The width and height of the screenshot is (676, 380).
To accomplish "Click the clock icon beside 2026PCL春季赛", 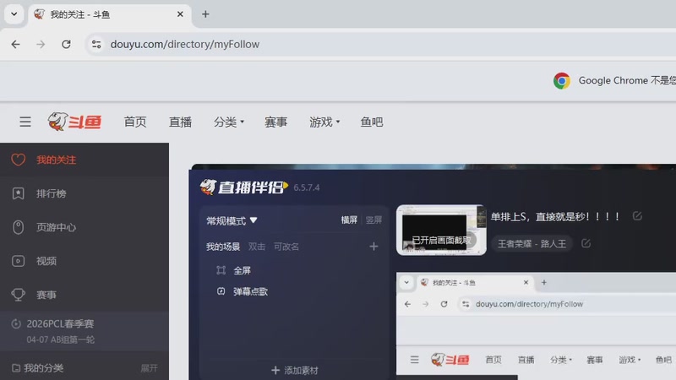I will point(16,323).
